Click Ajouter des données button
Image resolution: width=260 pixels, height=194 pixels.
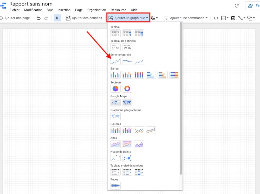pyautogui.click(x=84, y=18)
